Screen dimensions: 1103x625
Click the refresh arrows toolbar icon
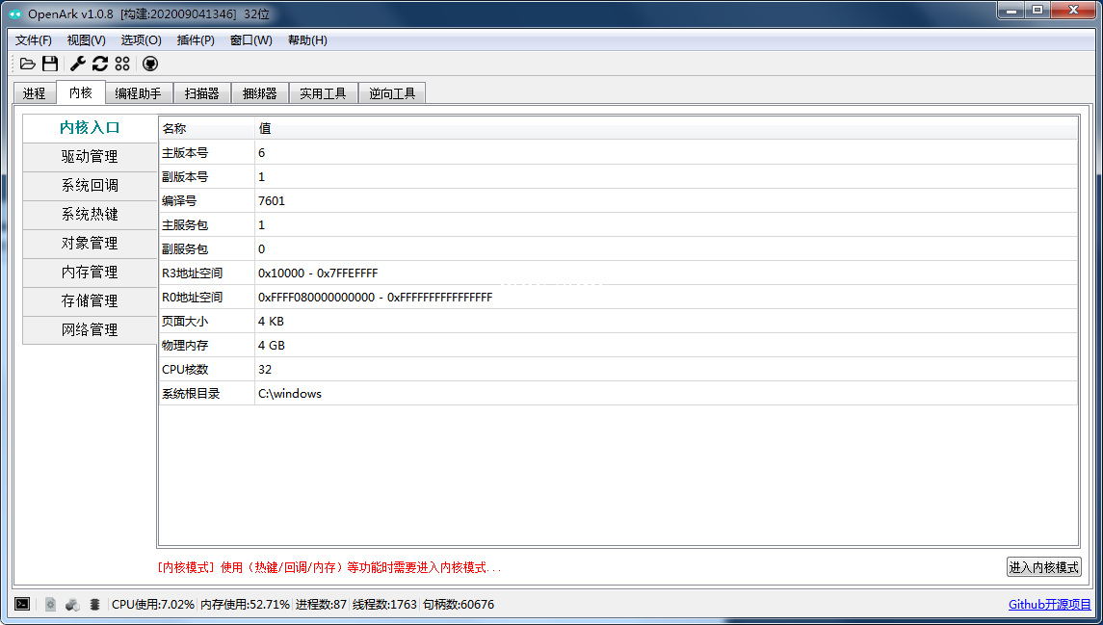[99, 64]
